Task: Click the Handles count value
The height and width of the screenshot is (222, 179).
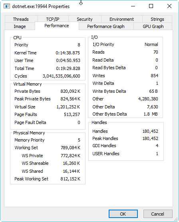Action: coord(150,131)
